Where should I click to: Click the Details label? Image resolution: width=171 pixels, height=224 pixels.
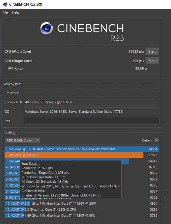pos(147,140)
